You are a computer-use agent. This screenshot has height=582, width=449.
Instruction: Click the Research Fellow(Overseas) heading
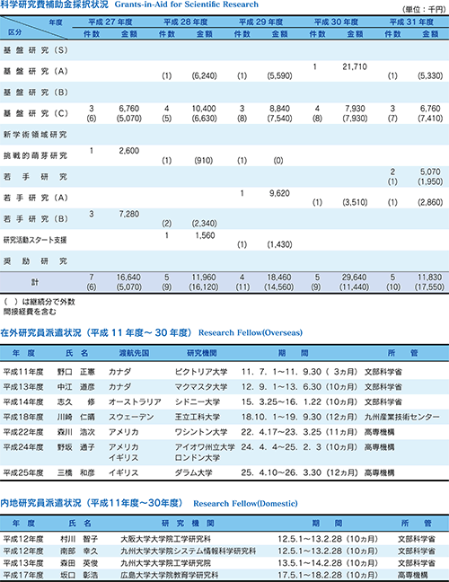coord(251,332)
